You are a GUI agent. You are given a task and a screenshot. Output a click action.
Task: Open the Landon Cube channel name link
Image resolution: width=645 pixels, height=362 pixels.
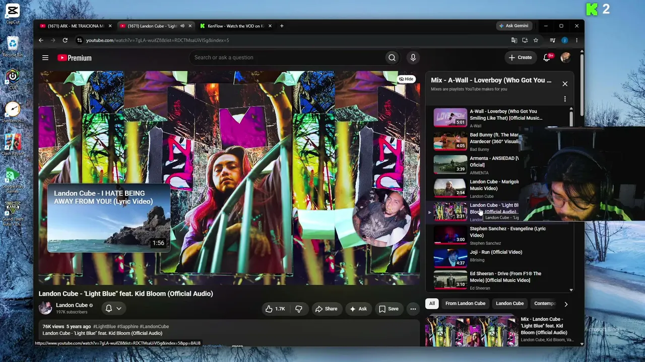pyautogui.click(x=72, y=305)
